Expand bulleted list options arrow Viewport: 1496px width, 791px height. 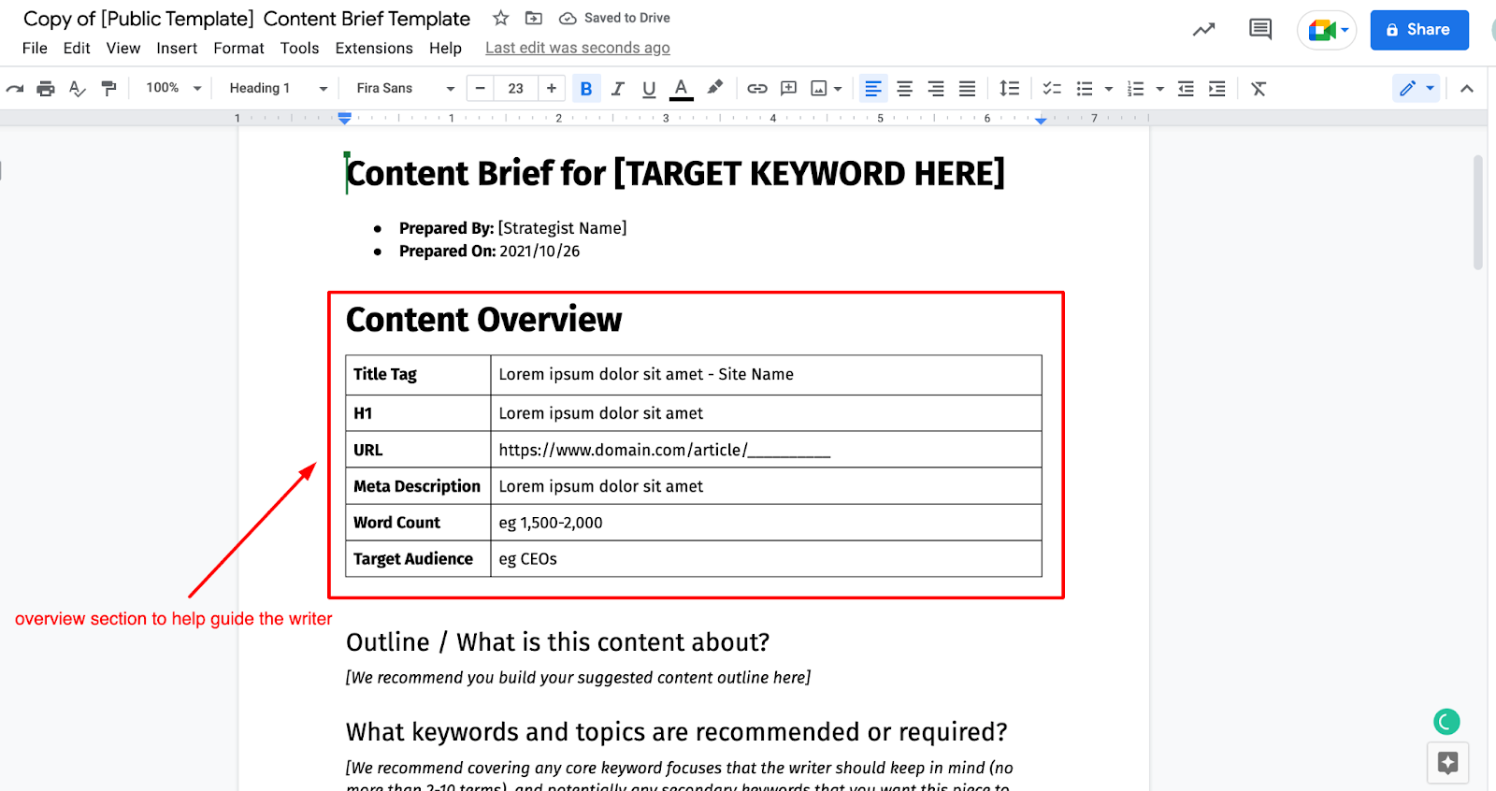[1109, 89]
